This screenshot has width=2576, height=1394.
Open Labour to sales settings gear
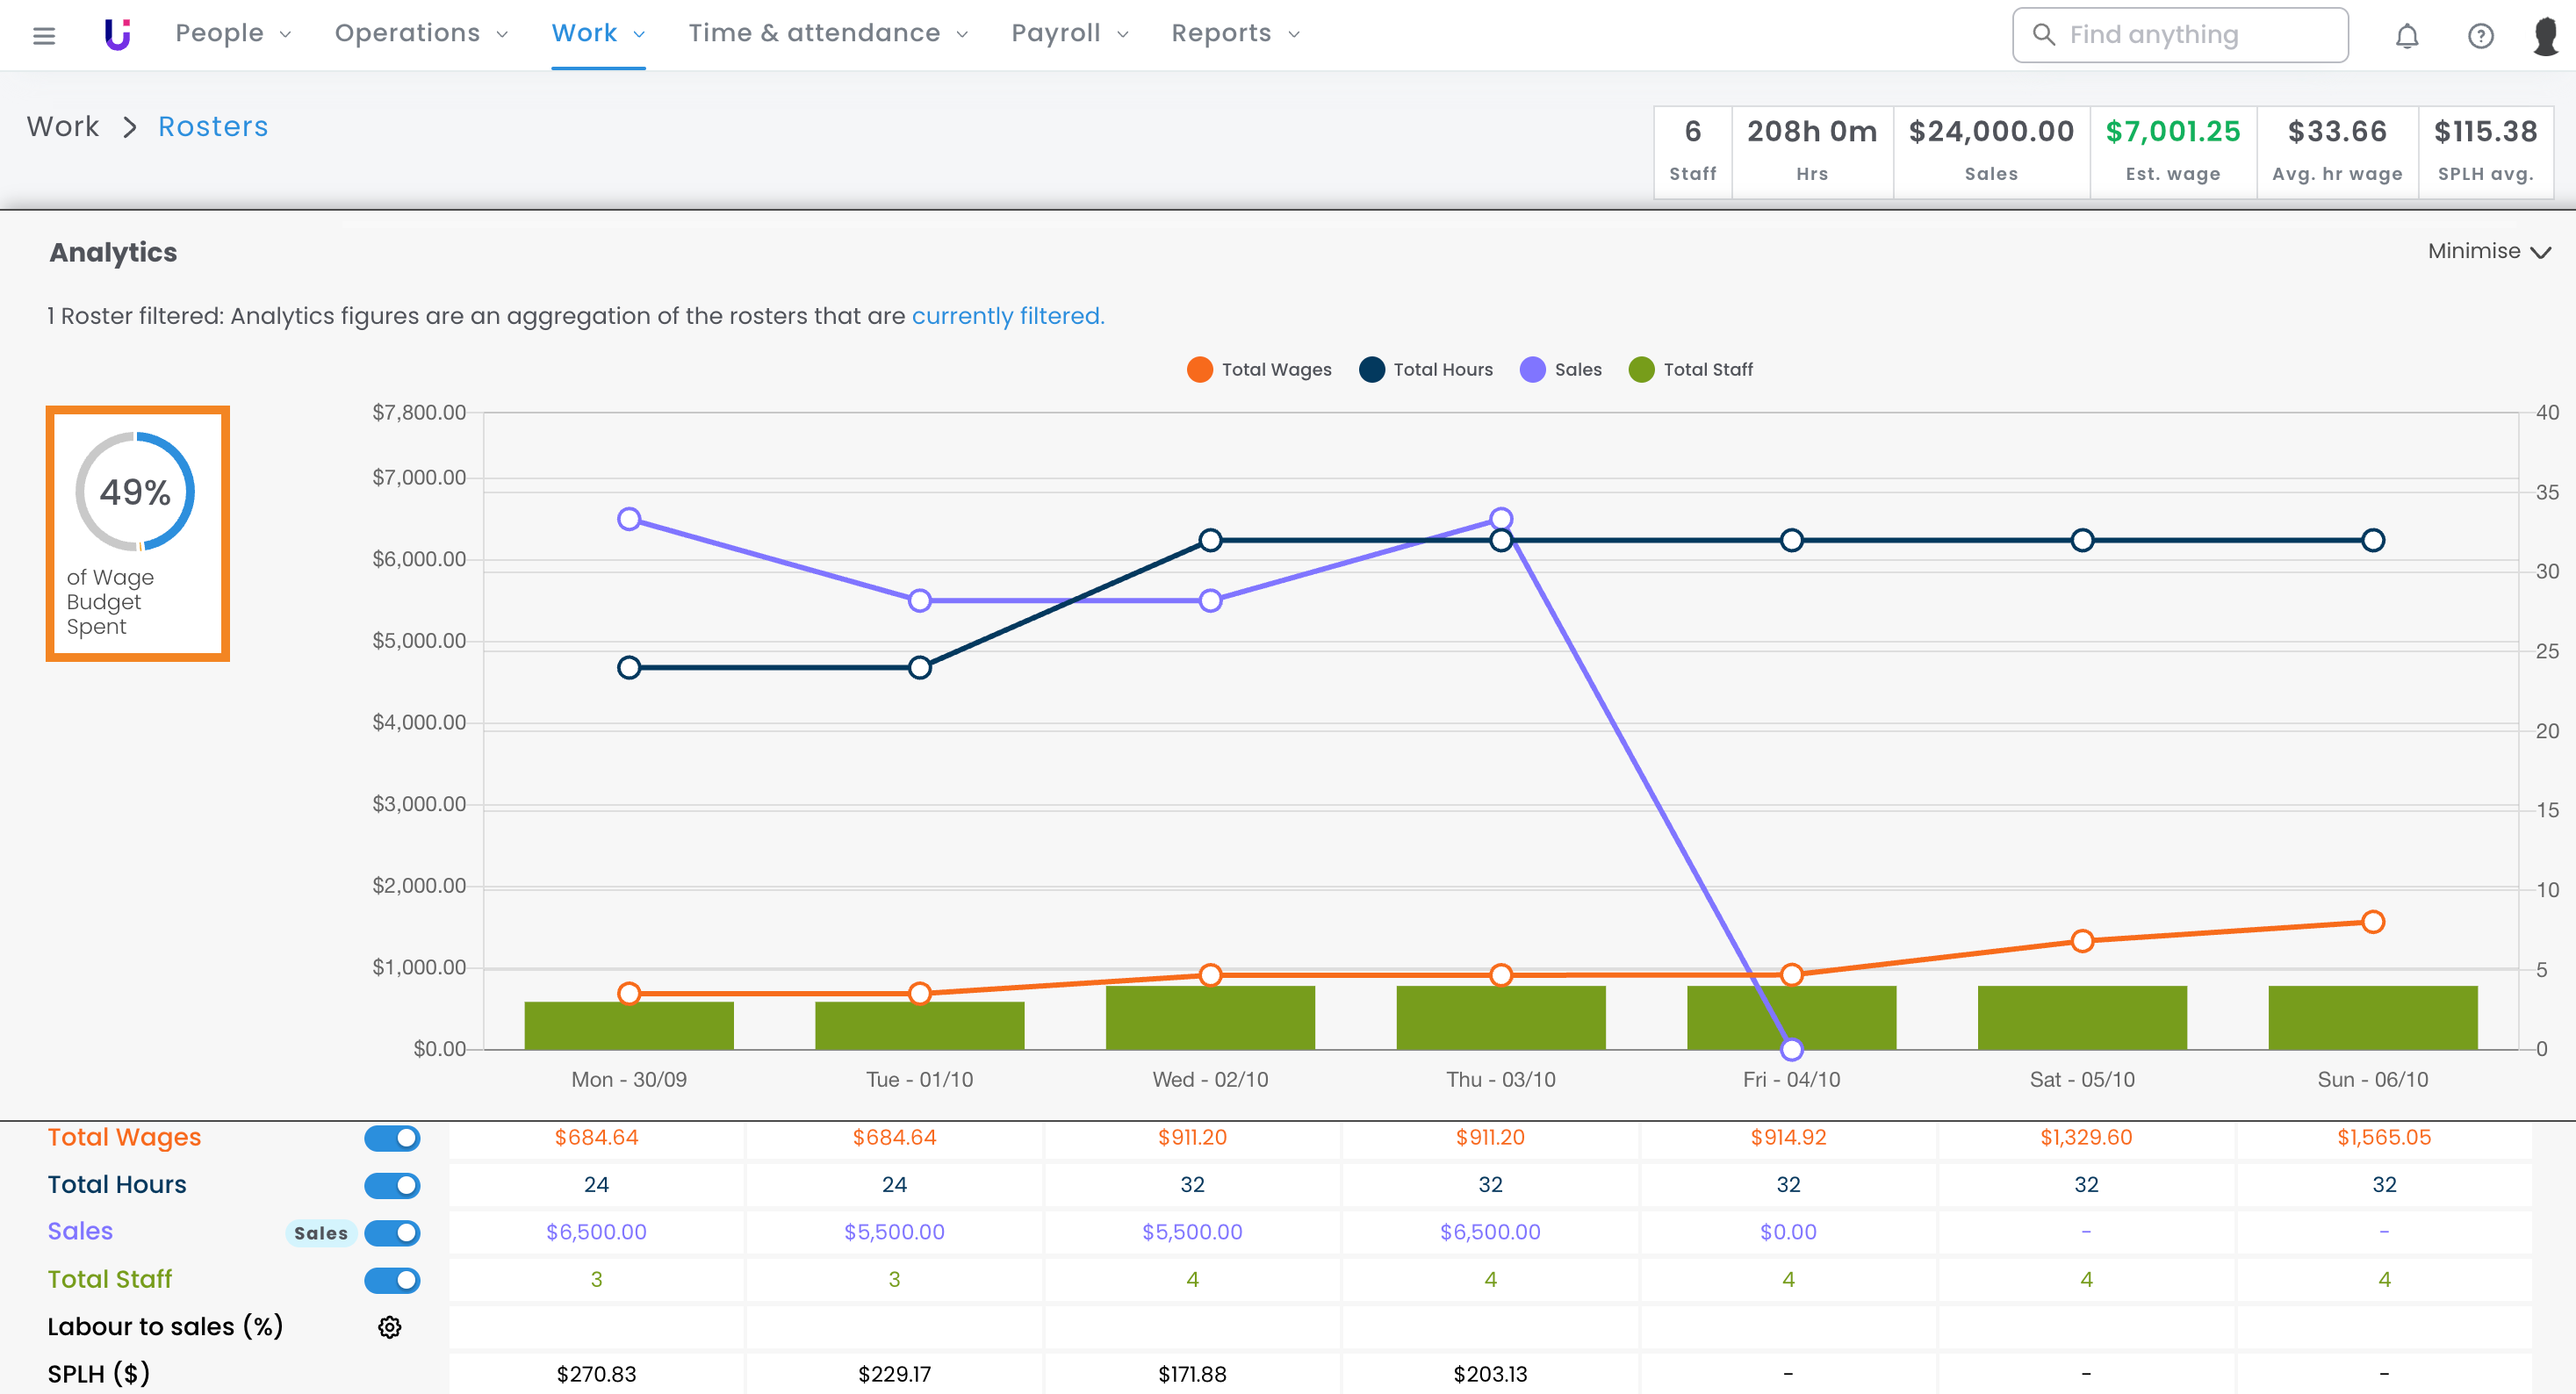(x=390, y=1327)
